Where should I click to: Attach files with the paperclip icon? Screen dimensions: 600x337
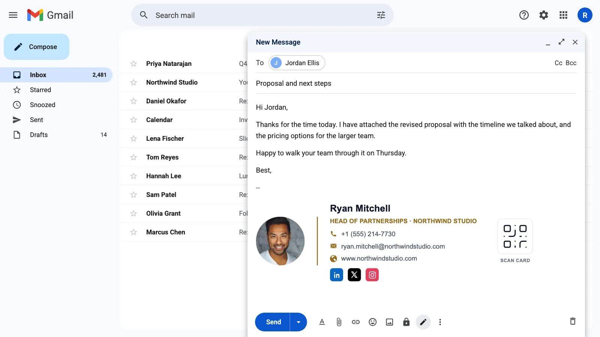click(339, 322)
